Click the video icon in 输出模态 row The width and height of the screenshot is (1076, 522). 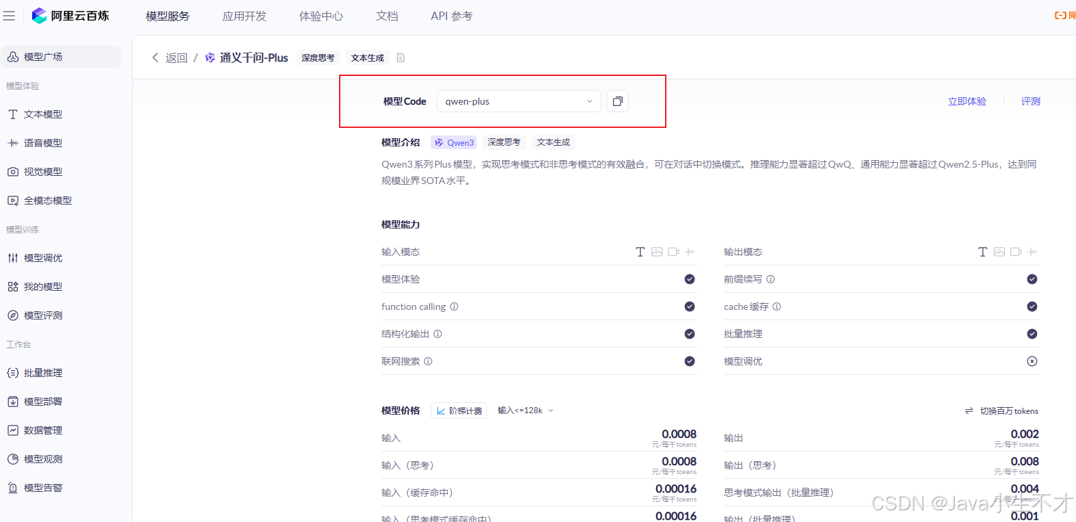pyautogui.click(x=1016, y=252)
